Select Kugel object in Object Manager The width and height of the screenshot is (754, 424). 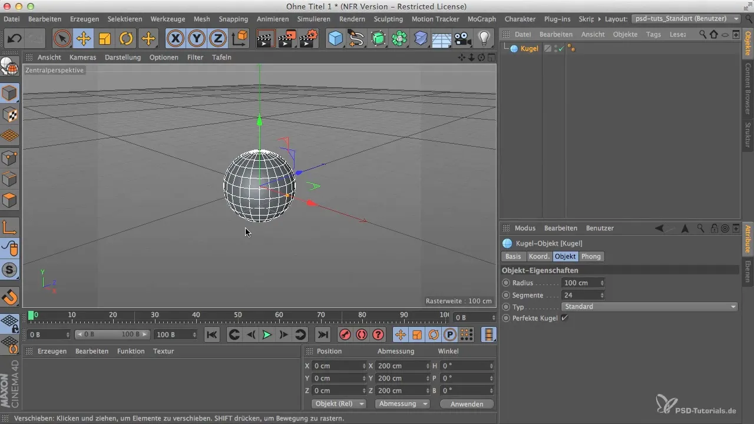529,48
